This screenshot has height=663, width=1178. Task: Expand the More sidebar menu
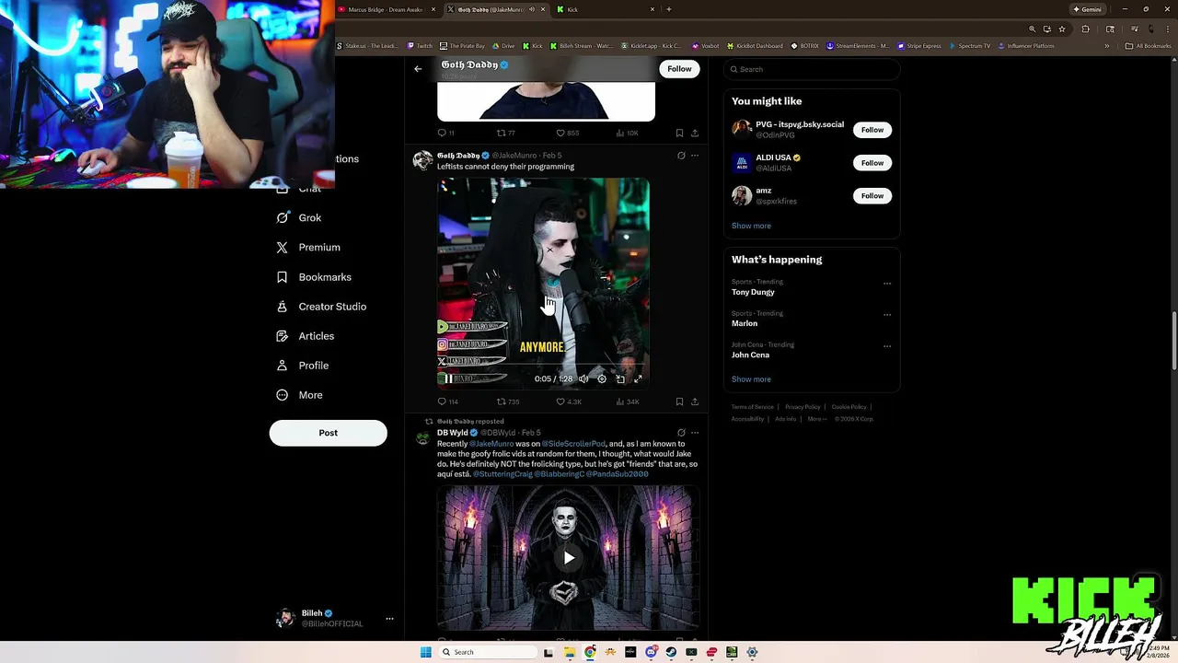[x=300, y=395]
